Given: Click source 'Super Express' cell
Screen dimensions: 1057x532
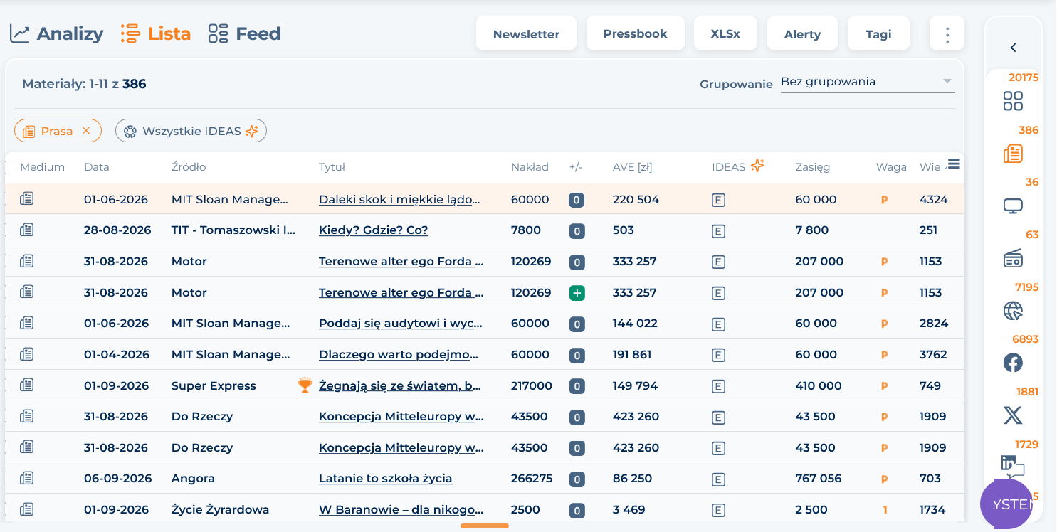Looking at the screenshot, I should pos(214,386).
